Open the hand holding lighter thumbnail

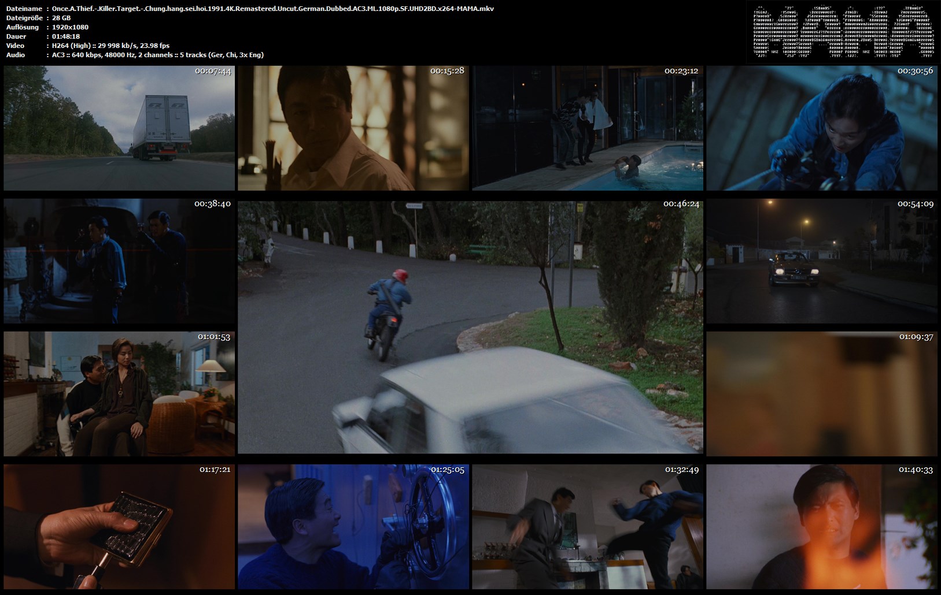click(x=119, y=526)
